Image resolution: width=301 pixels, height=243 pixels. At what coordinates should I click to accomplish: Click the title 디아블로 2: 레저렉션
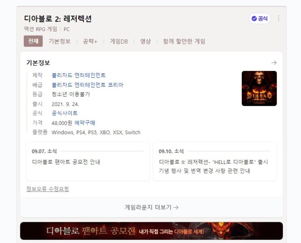[x=58, y=19]
